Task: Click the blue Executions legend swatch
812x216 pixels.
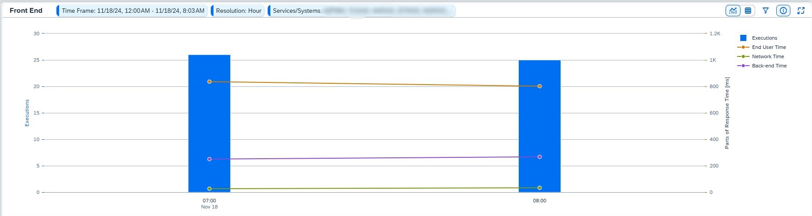Action: 743,38
